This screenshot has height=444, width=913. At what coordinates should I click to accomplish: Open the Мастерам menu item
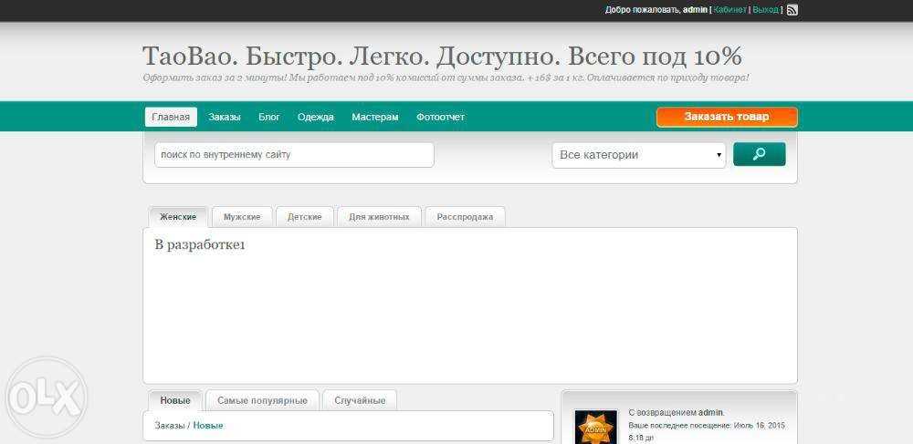(375, 117)
